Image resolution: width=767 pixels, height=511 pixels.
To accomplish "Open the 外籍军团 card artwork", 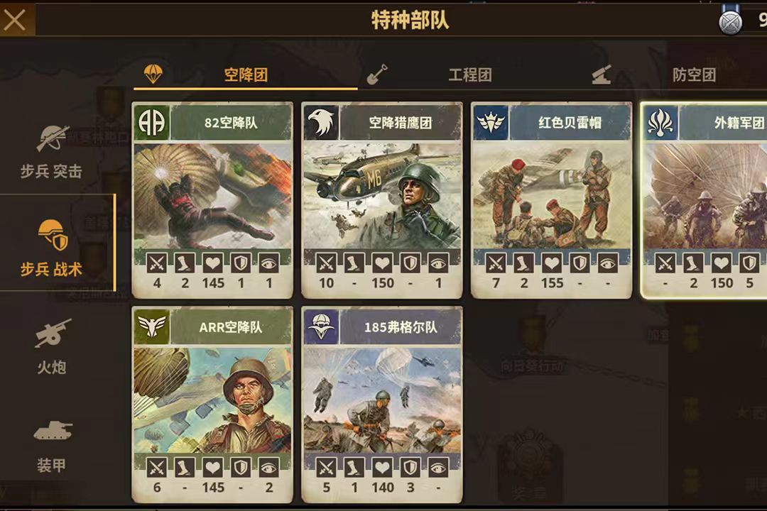I will click(x=705, y=196).
